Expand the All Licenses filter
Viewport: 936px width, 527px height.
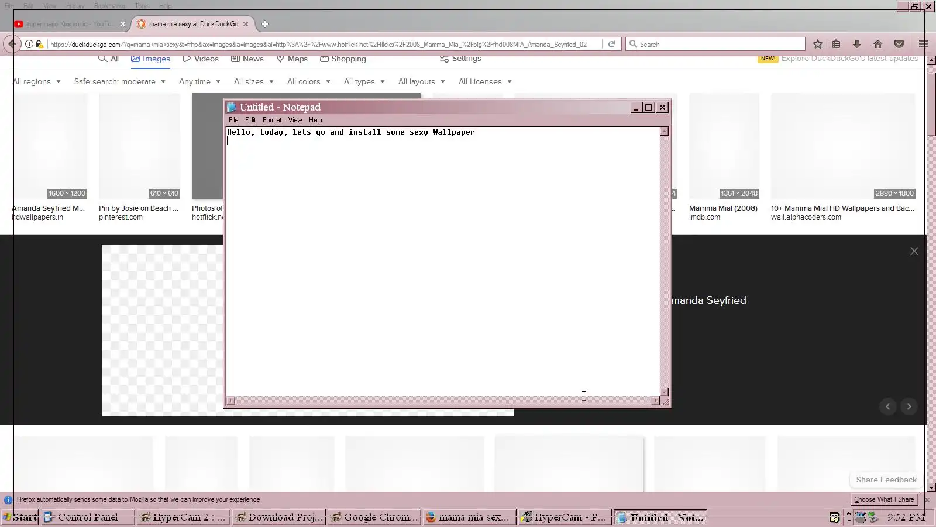coord(485,81)
